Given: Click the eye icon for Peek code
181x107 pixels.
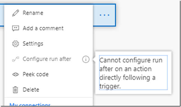Looking at the screenshot, I should [15, 74].
